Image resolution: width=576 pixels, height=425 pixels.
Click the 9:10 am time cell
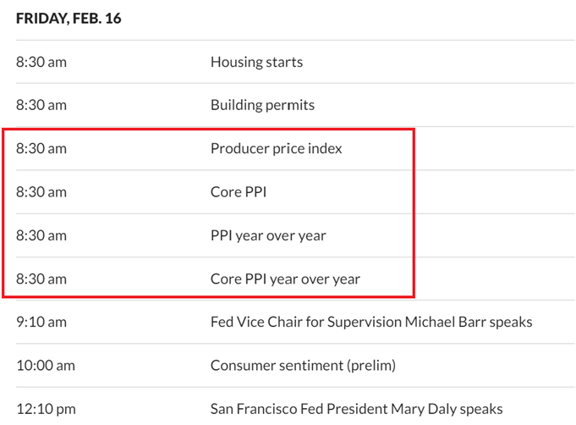(41, 323)
